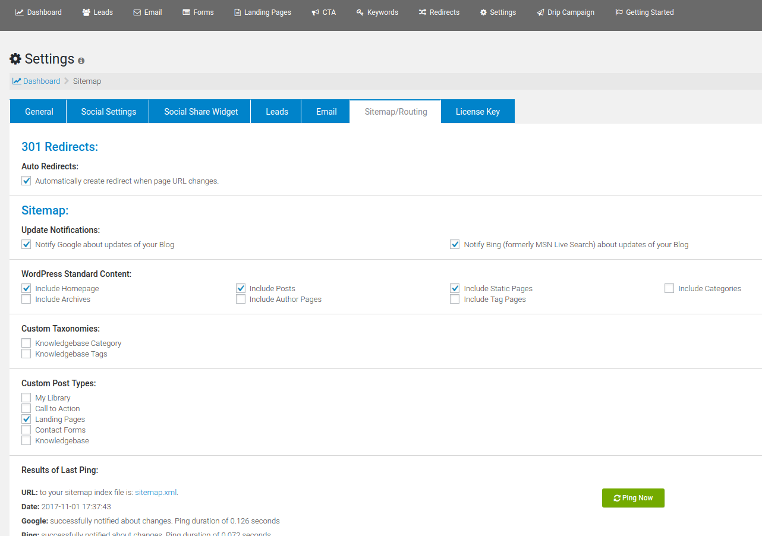Image resolution: width=762 pixels, height=536 pixels.
Task: Switch to the Social Share Widget tab
Action: pos(201,112)
